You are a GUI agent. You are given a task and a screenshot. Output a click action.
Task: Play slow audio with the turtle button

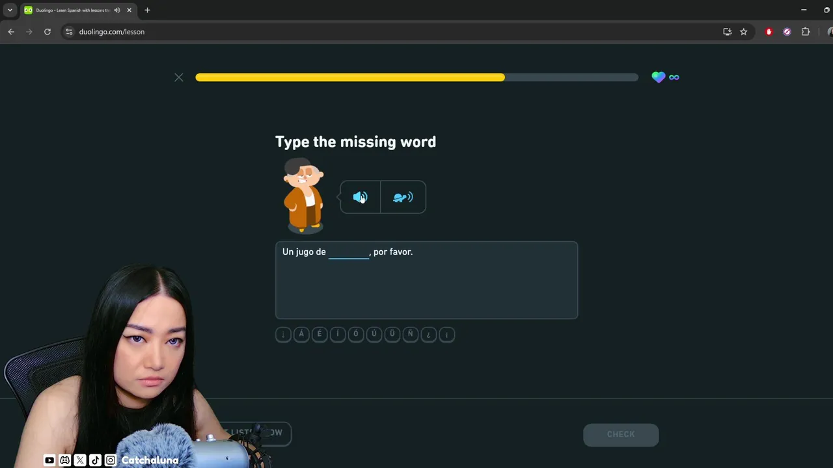click(403, 197)
